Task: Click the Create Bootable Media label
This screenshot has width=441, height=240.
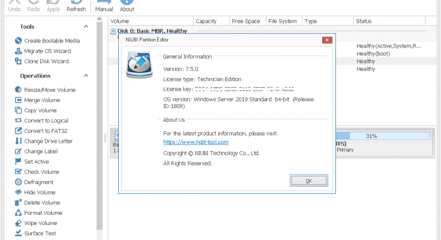Action: point(52,41)
